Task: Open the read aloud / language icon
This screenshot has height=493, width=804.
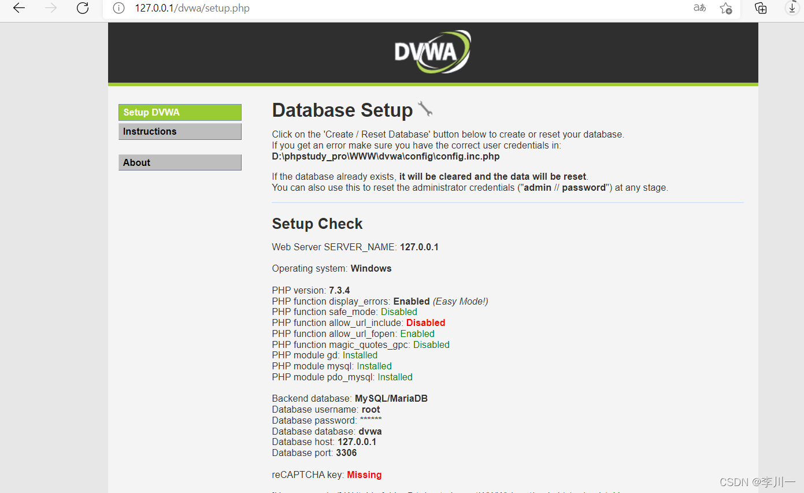Action: [x=699, y=9]
